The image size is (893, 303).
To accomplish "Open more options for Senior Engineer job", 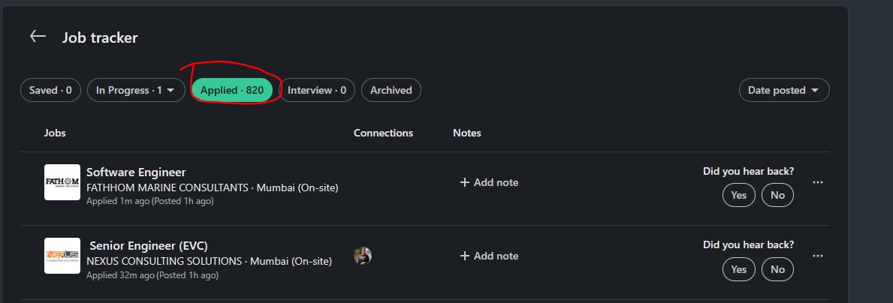I will click(818, 256).
